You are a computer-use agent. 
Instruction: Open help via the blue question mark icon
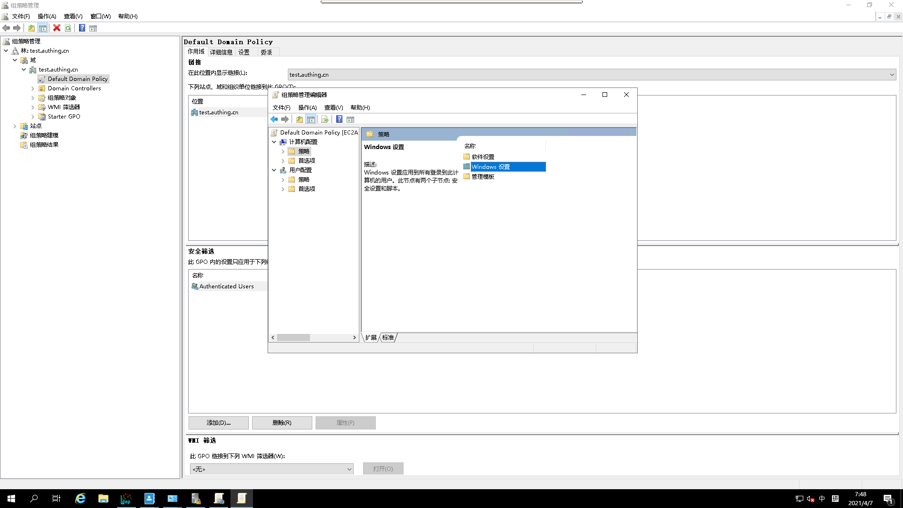[82, 28]
